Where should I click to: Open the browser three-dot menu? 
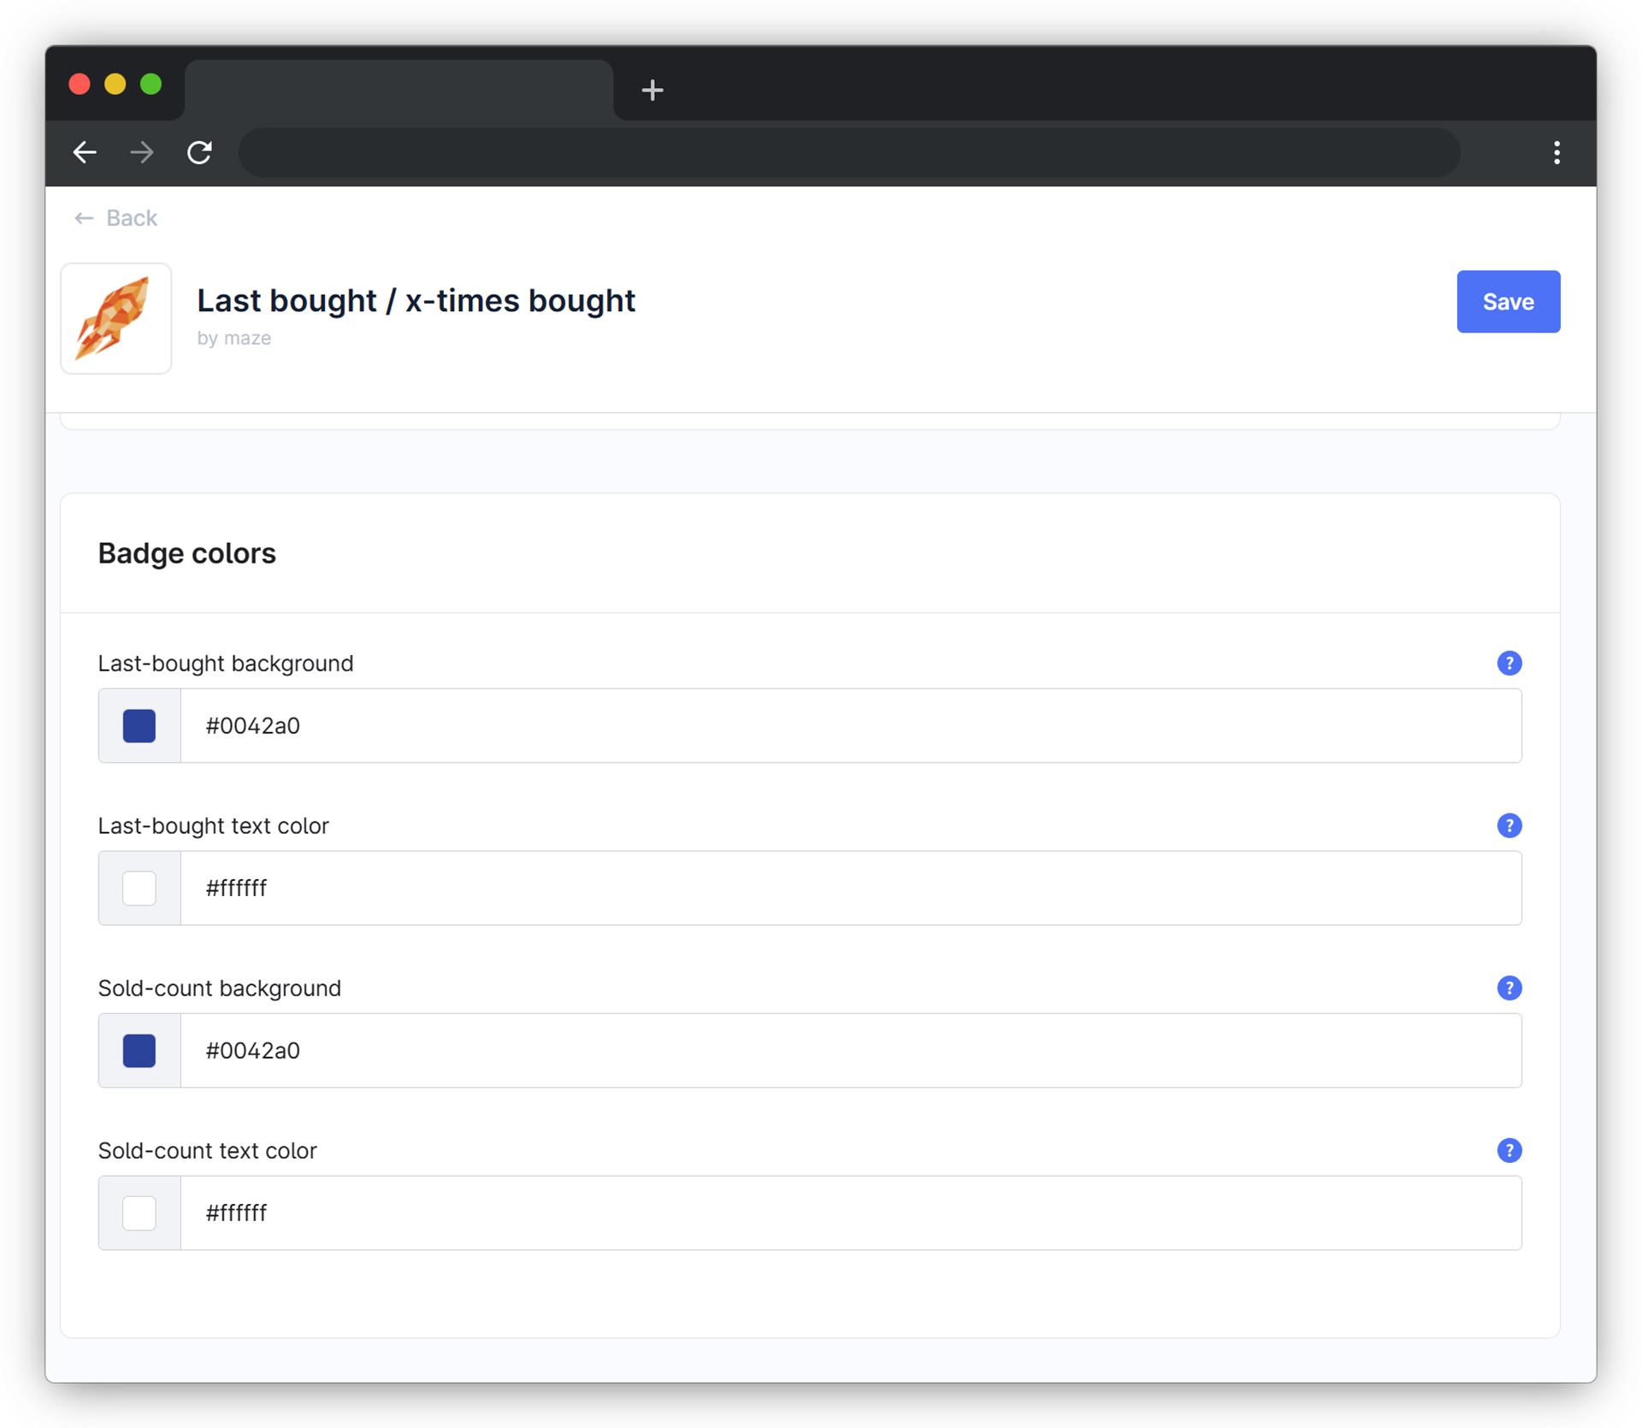pyautogui.click(x=1556, y=152)
